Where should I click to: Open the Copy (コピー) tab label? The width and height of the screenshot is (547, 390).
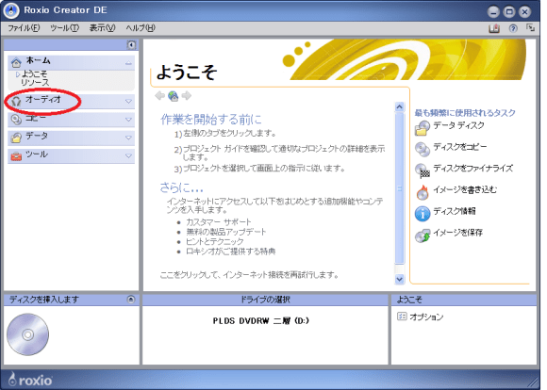click(x=36, y=118)
